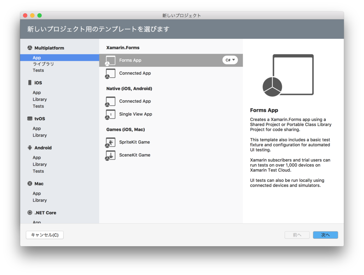The width and height of the screenshot is (364, 275).
Task: Click the Mac category icon
Action: coord(30,184)
